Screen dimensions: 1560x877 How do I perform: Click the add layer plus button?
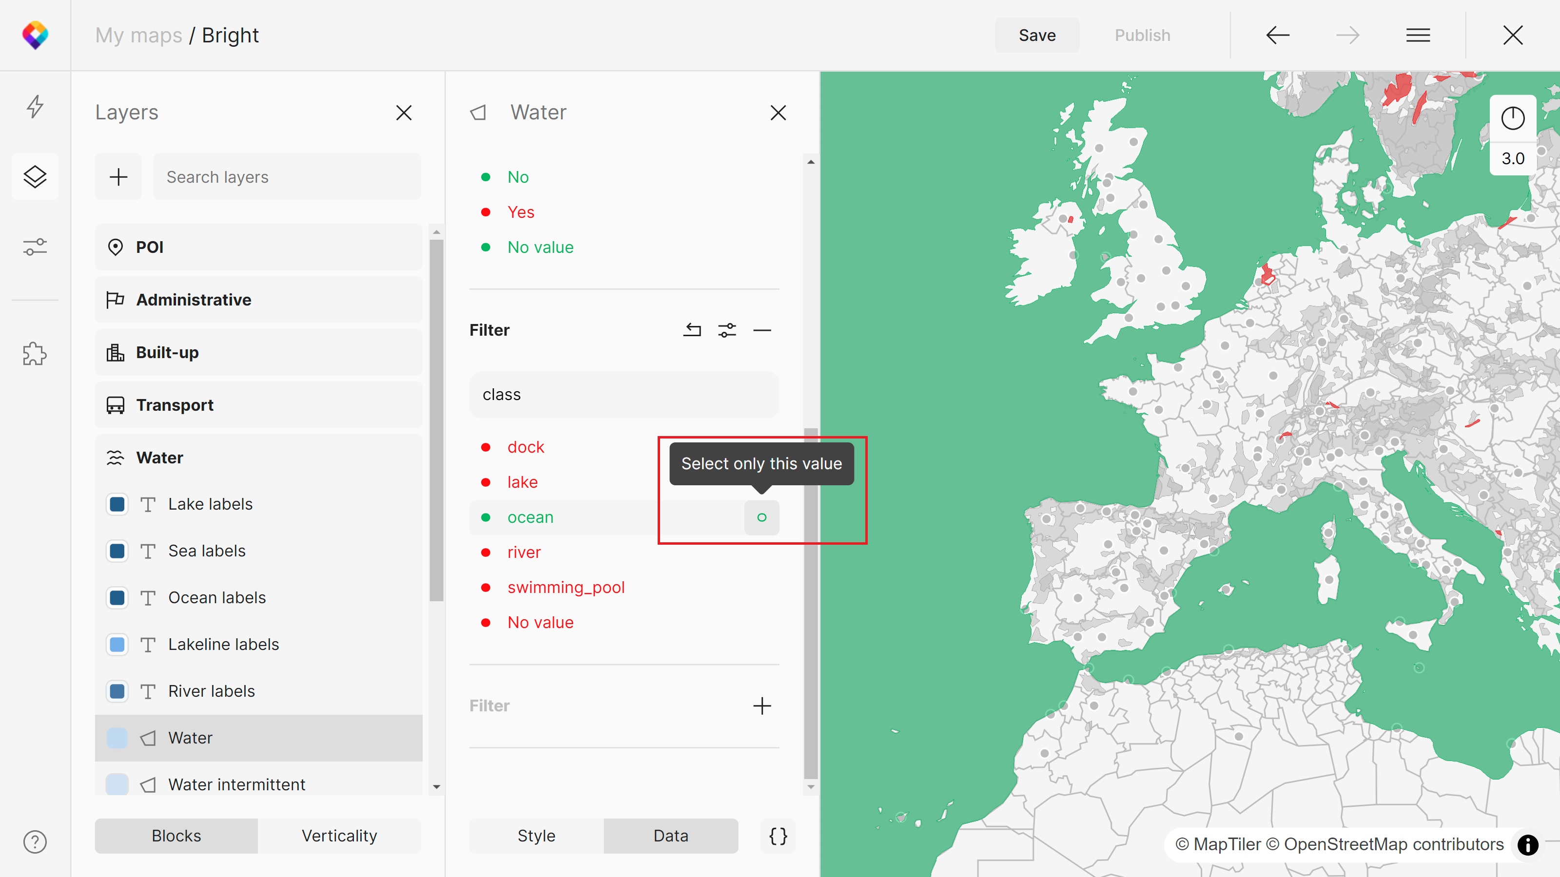pos(118,177)
